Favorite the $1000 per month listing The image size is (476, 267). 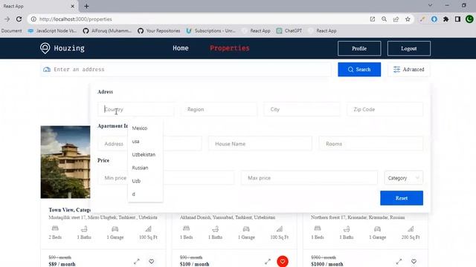414,261
